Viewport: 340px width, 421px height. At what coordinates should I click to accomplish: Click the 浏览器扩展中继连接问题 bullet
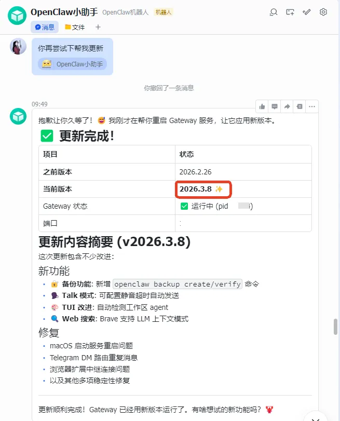pyautogui.click(x=90, y=369)
